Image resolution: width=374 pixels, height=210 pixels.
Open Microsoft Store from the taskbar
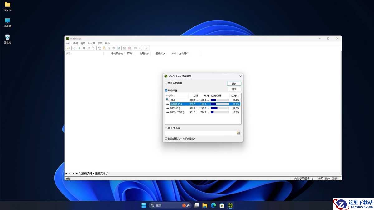222,205
